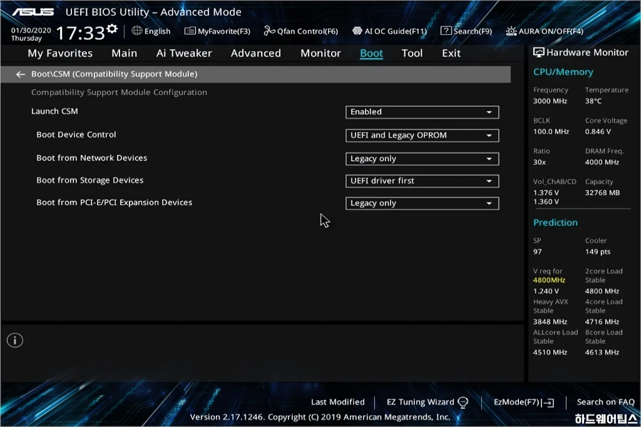Open Boot from Storage Devices dropdown
The width and height of the screenshot is (641, 427).
pyautogui.click(x=422, y=181)
